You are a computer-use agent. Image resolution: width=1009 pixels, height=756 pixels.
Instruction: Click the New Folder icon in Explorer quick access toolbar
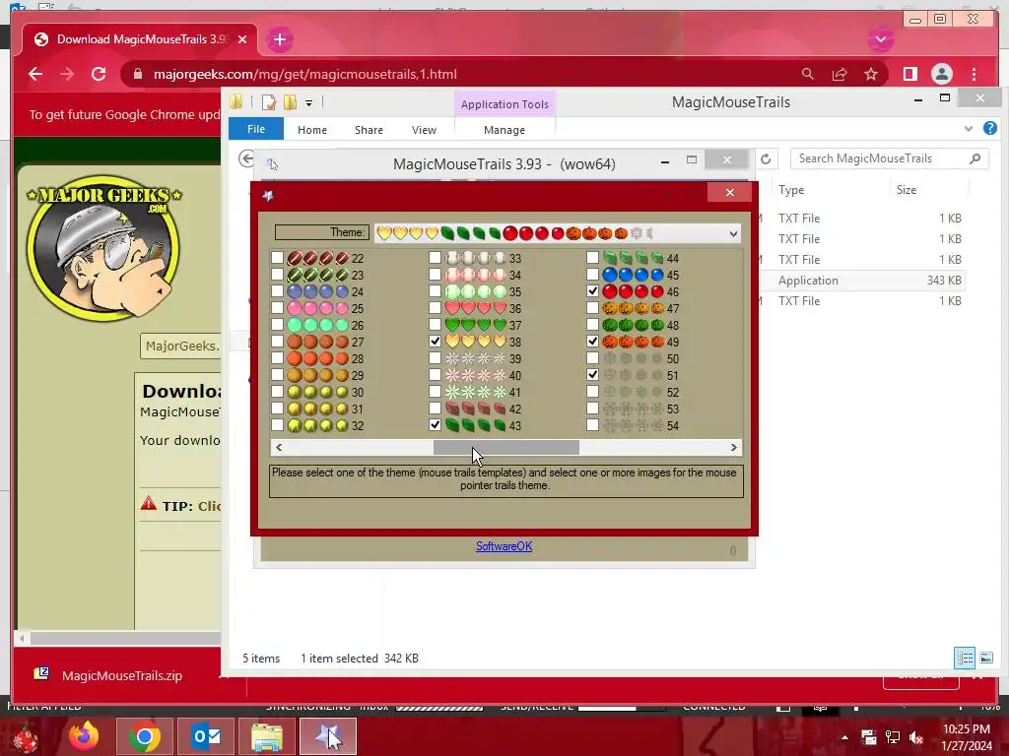[x=290, y=102]
